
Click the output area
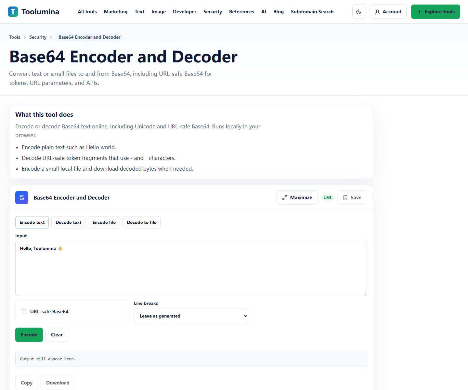pyautogui.click(x=191, y=359)
